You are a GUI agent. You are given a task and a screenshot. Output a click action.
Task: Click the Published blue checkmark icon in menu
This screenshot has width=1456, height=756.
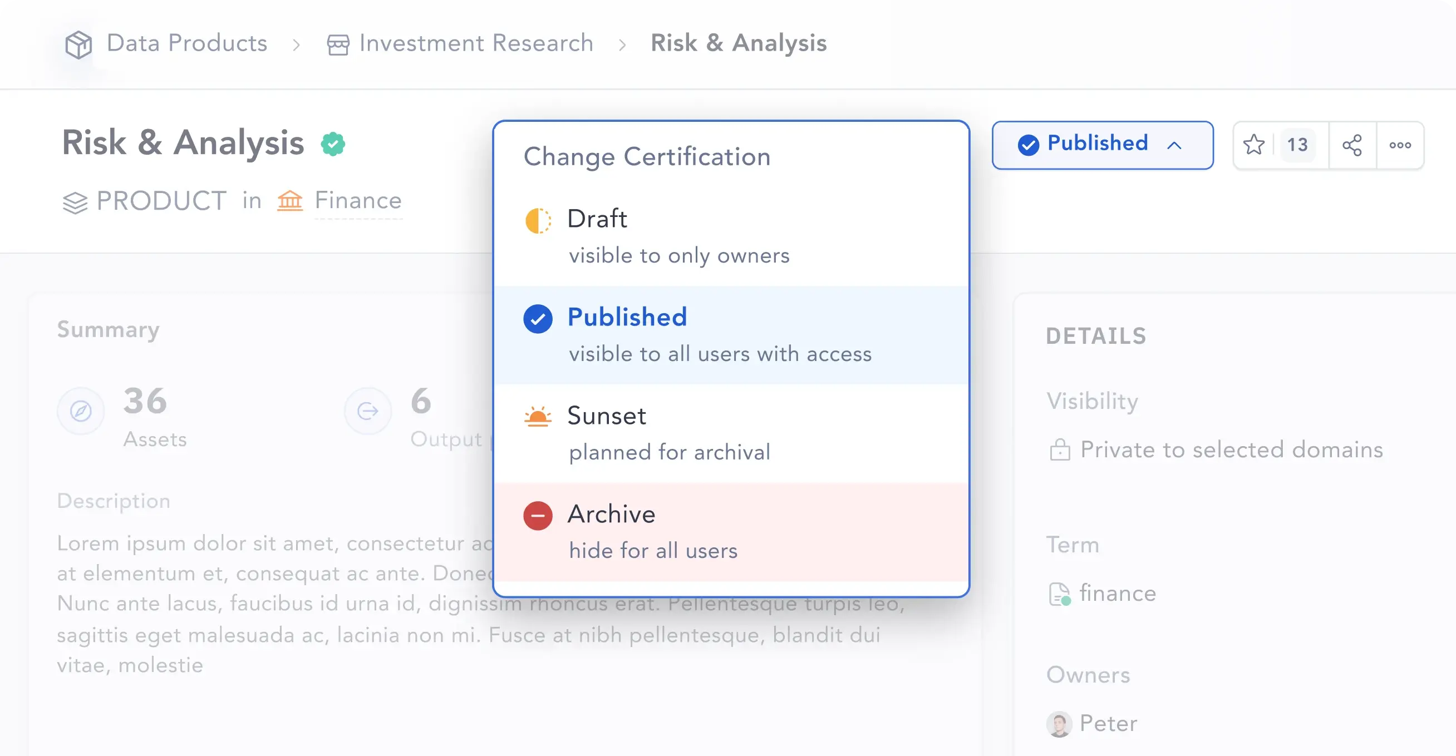[x=538, y=319]
